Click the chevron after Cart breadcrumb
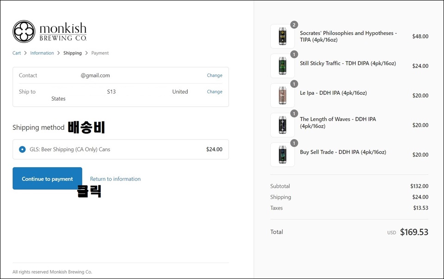 point(25,53)
